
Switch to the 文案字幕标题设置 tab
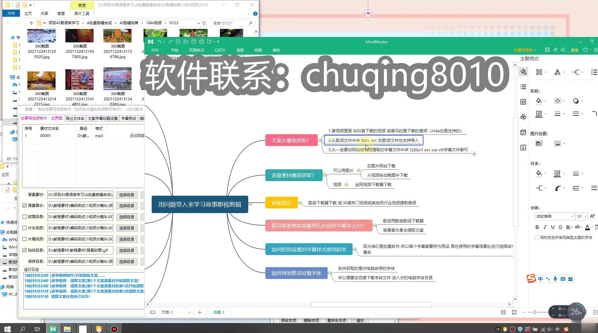coord(103,118)
